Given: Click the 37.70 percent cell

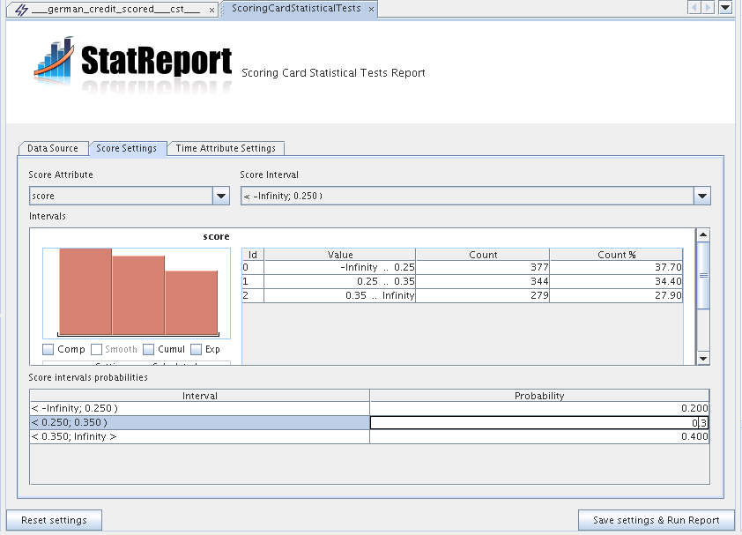Looking at the screenshot, I should tap(616, 268).
